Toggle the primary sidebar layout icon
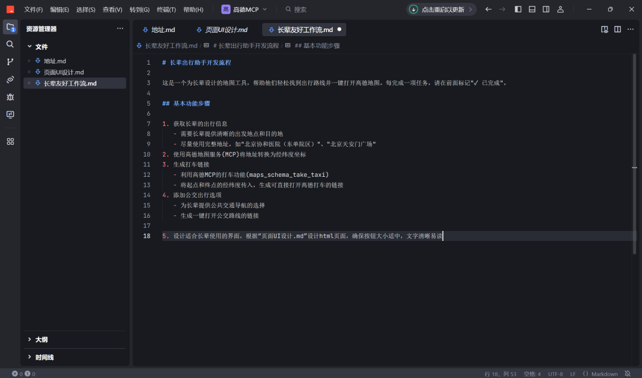 (x=518, y=9)
